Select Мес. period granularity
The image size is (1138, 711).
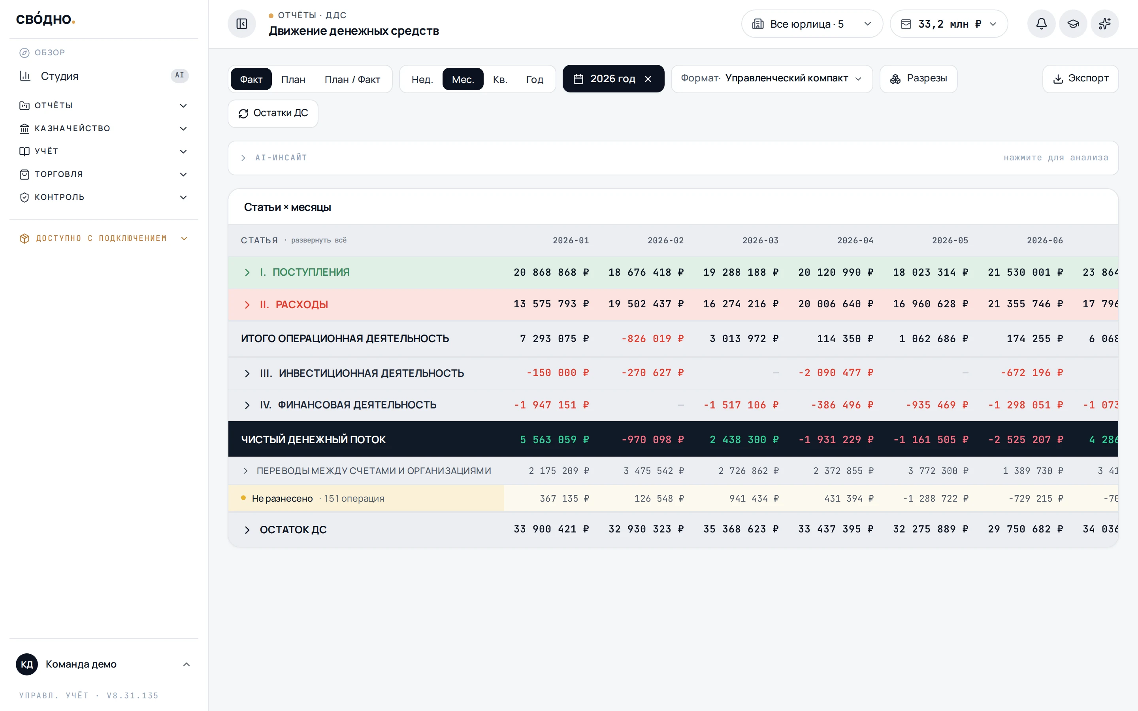coord(463,79)
